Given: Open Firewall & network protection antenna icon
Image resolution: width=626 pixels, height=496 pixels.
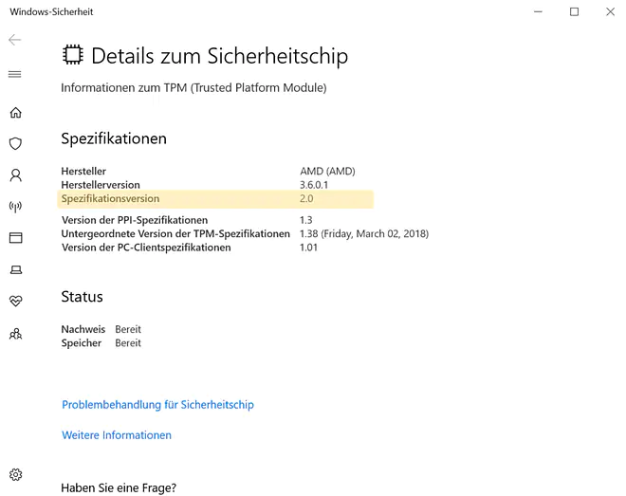Looking at the screenshot, I should (15, 207).
